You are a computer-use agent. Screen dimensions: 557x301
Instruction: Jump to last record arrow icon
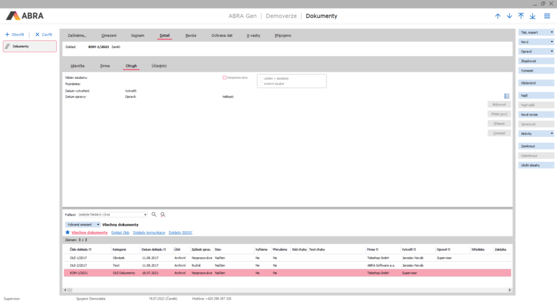coord(532,16)
